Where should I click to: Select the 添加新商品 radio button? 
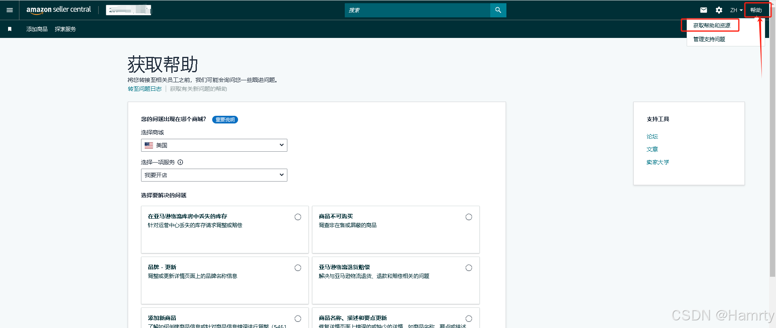coord(298,319)
